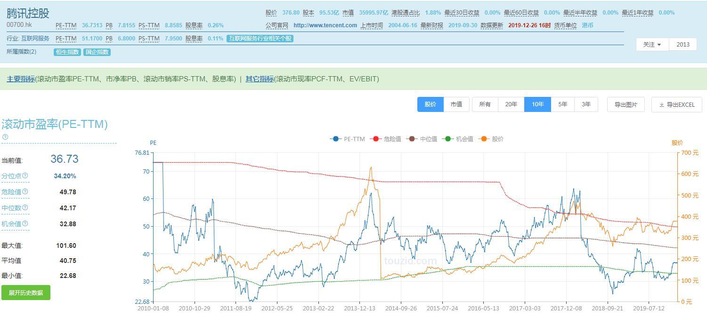Open the 主要指标 link
This screenshot has width=707, height=317.
tap(20, 79)
